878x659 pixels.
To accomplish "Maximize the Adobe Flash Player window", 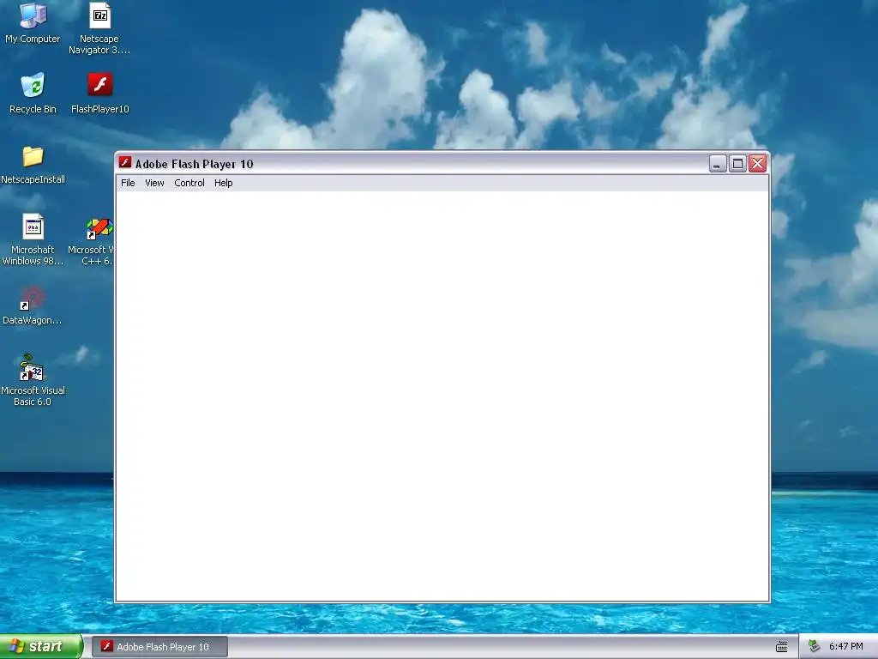I will pos(737,164).
